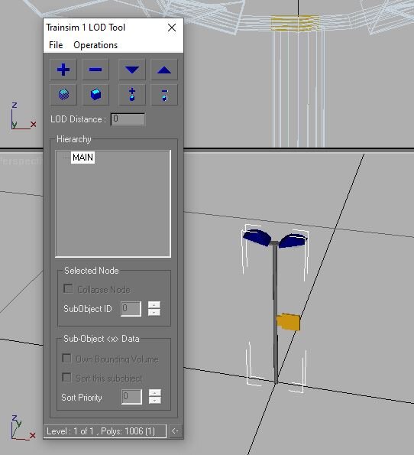
Task: Increase Sort Priority with up spinner
Action: point(155,393)
